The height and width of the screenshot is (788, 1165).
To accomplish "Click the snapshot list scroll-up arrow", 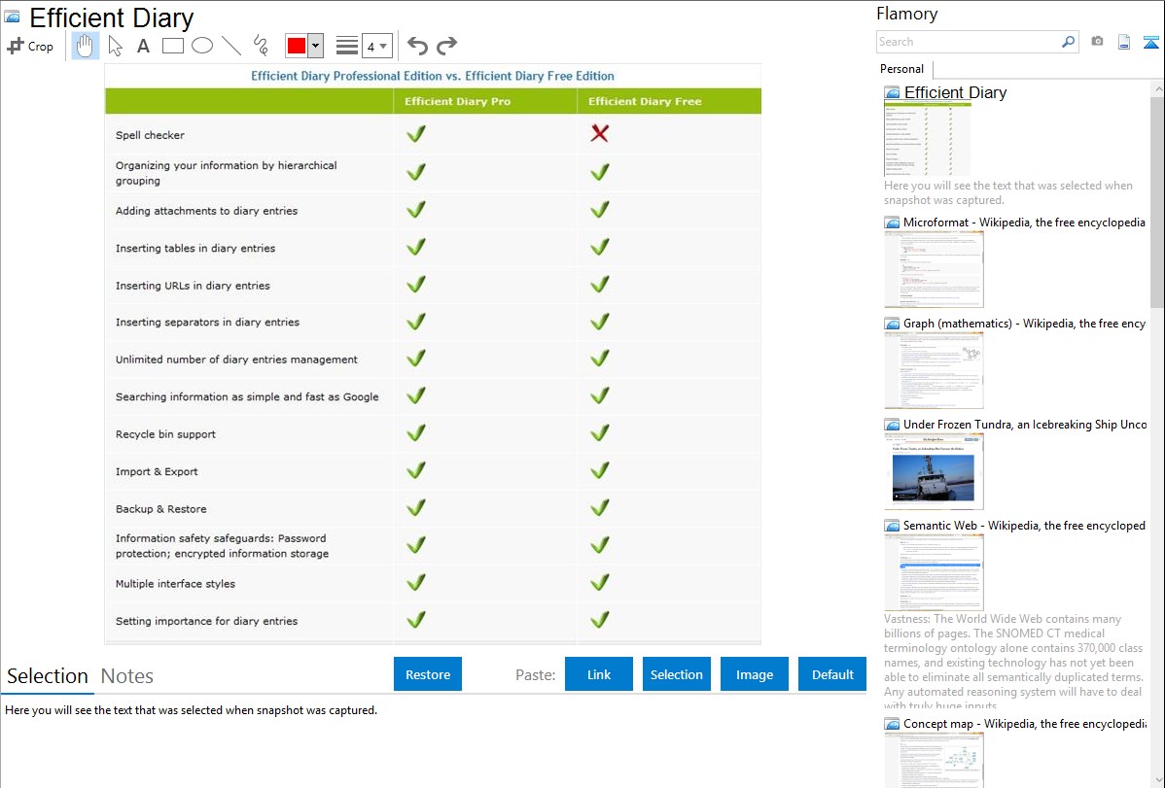I will point(1158,89).
